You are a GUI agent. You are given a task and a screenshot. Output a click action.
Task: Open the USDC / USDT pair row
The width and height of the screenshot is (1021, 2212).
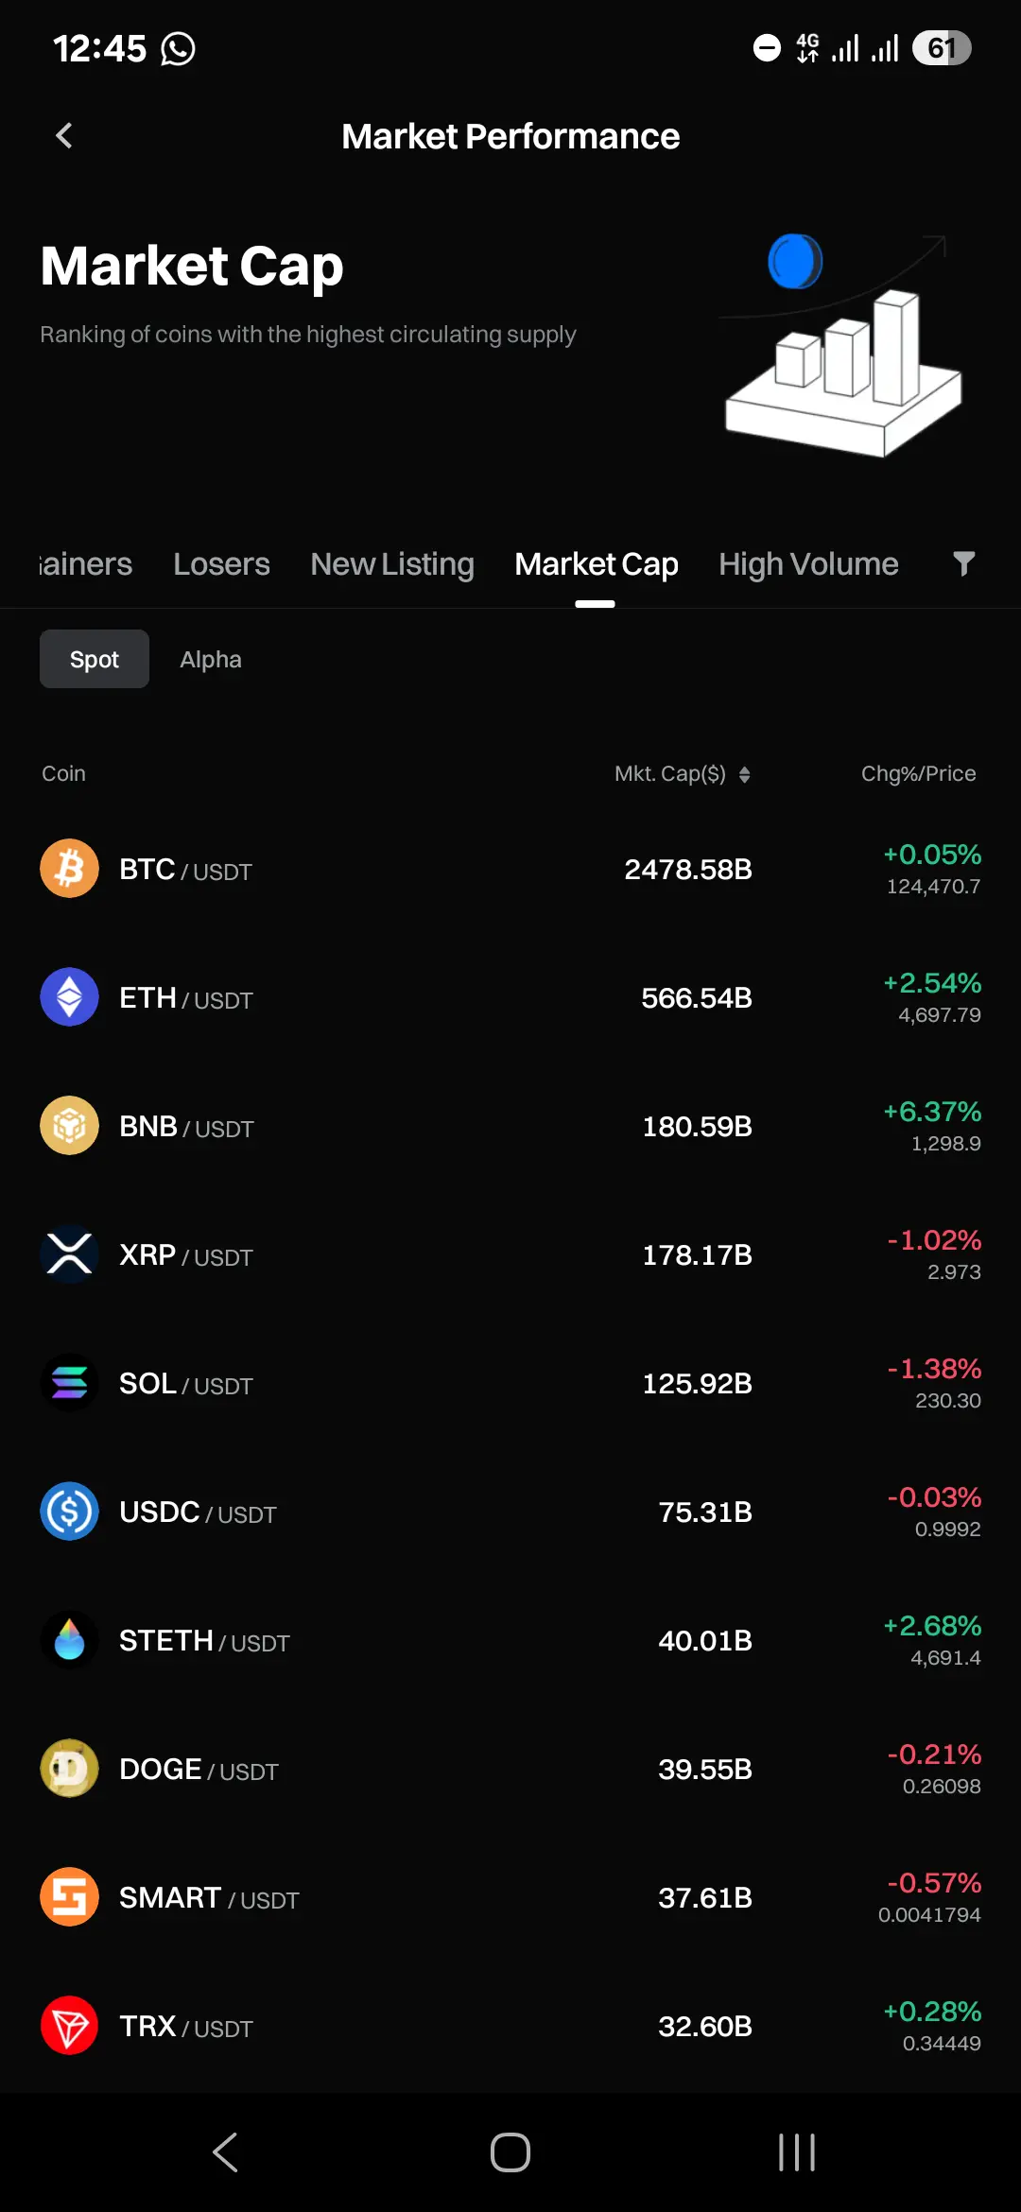pos(510,1512)
